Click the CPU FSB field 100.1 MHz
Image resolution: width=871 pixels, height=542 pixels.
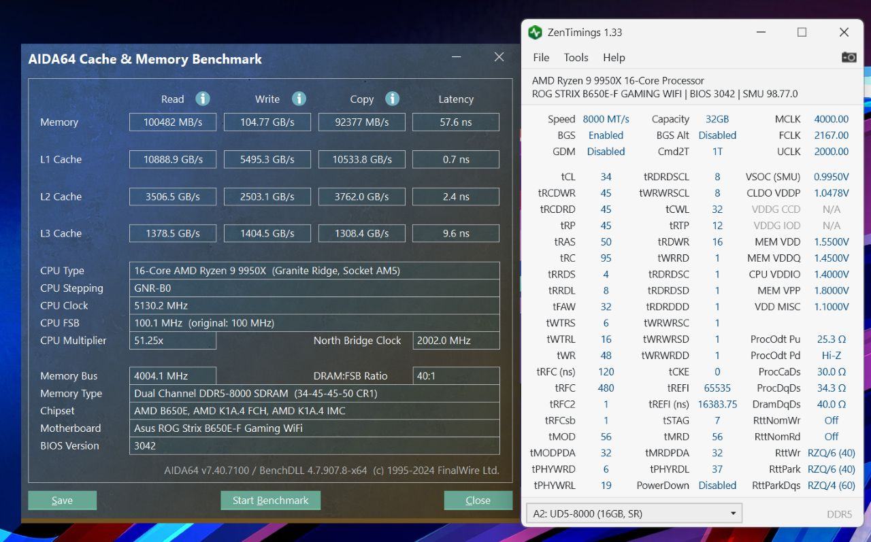[314, 323]
